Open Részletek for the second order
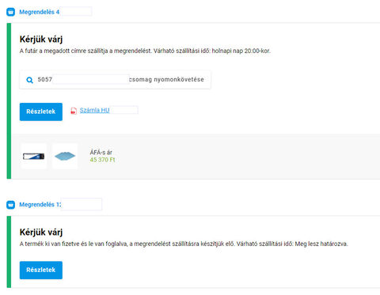This screenshot has height=295, width=380. 41,270
